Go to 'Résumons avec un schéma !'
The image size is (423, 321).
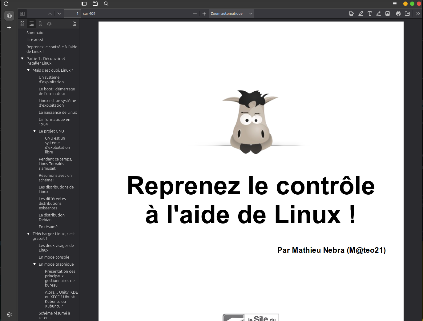pos(55,178)
